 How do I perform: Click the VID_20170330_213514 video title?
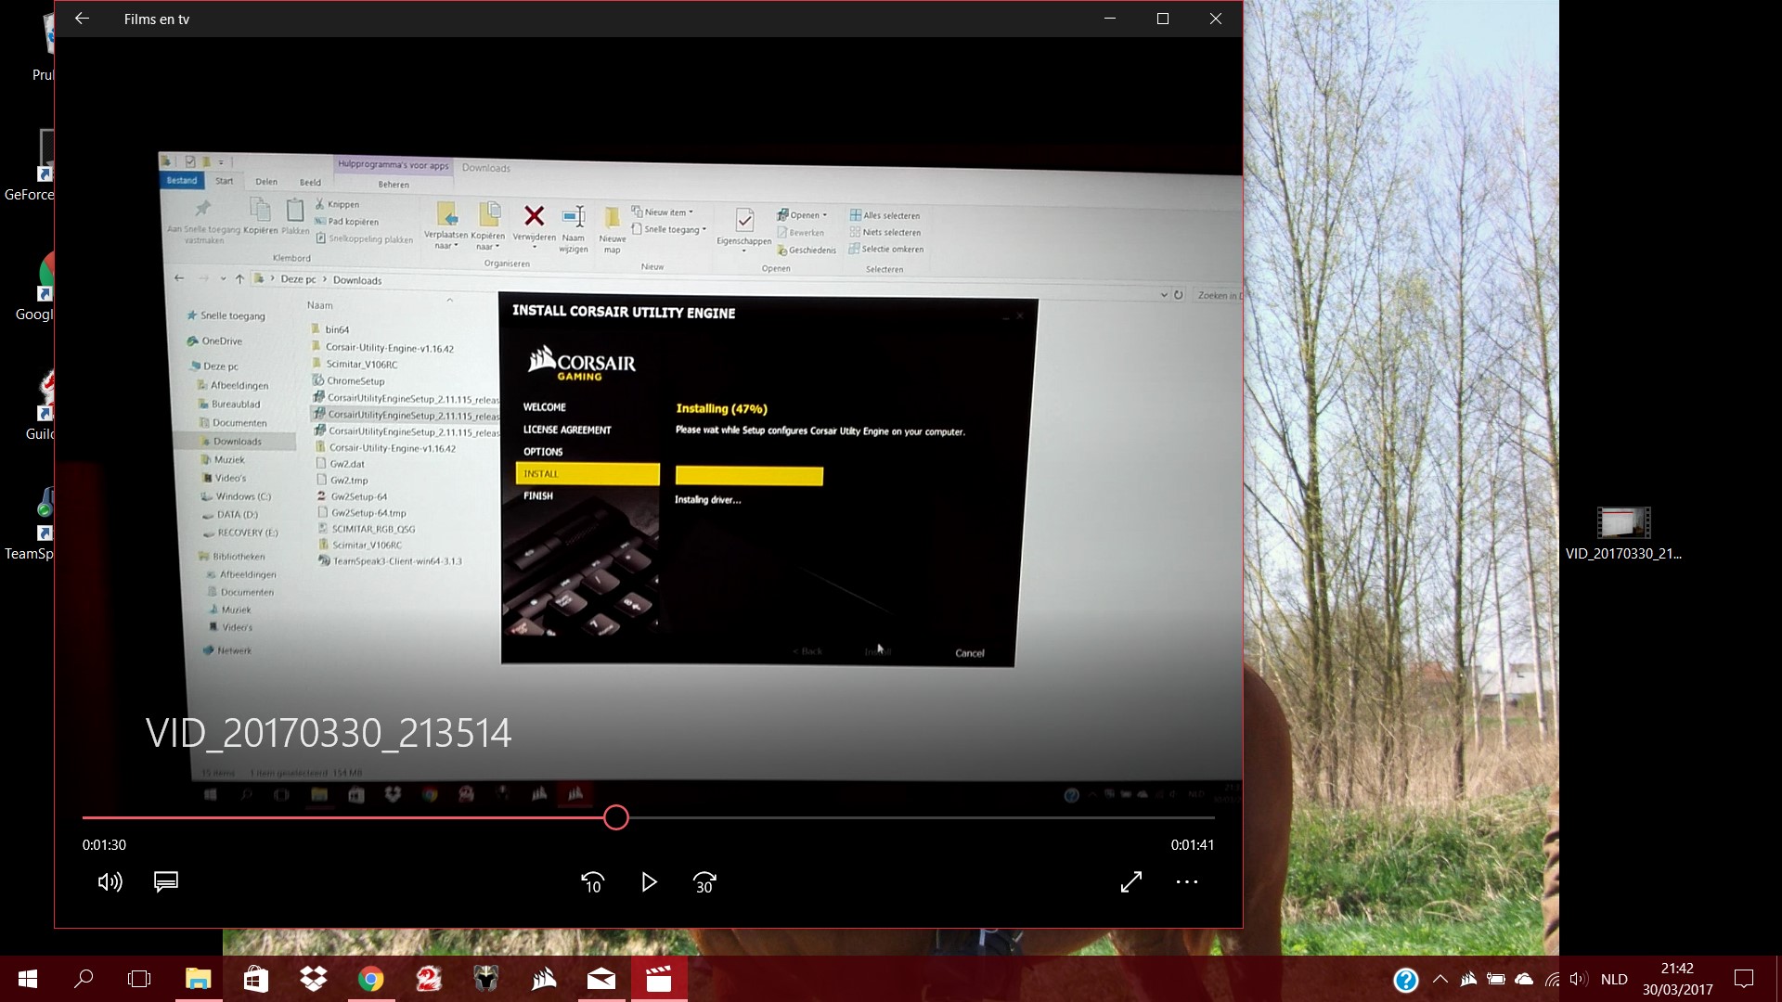(329, 733)
